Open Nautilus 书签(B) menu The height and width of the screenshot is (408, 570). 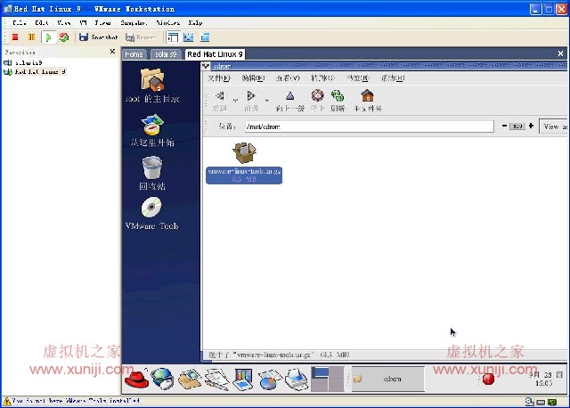[358, 78]
